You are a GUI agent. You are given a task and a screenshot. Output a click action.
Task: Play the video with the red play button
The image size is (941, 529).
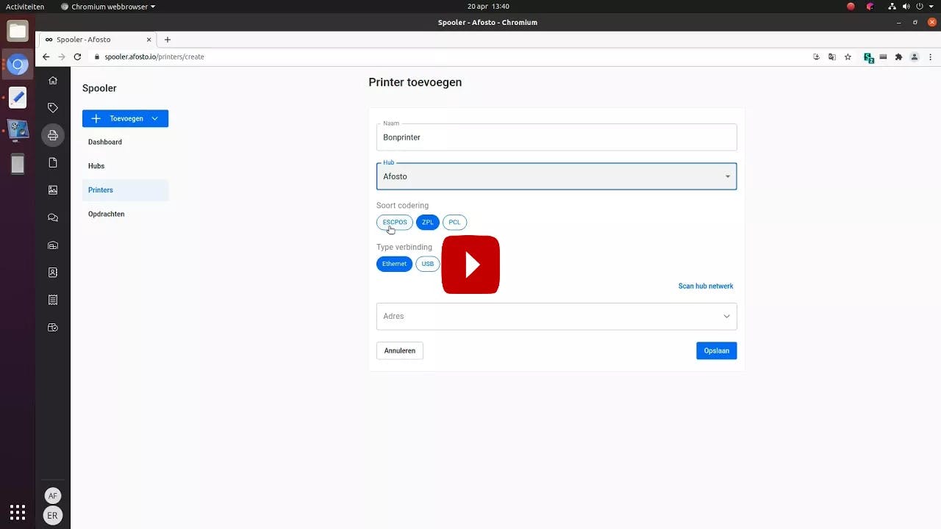[470, 264]
